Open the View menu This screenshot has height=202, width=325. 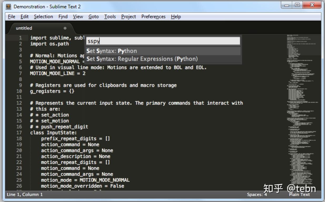click(78, 16)
